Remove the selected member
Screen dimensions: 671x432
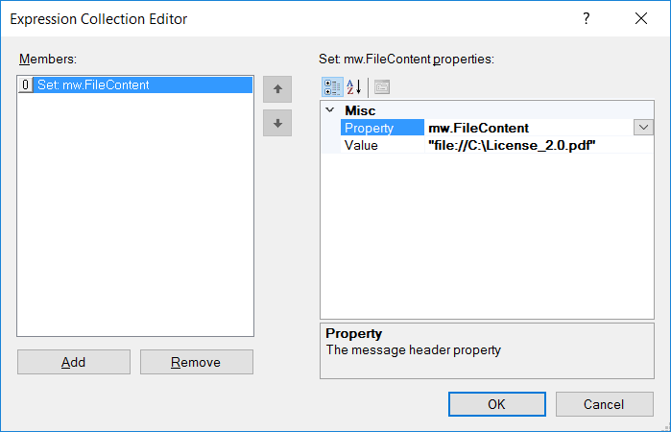(x=197, y=362)
